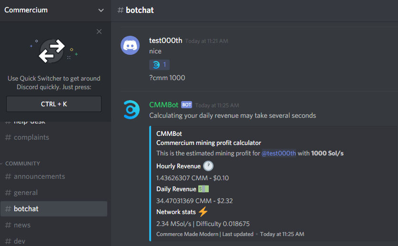
Task: Click CMMBot's blue swirl avatar
Action: pyautogui.click(x=131, y=110)
